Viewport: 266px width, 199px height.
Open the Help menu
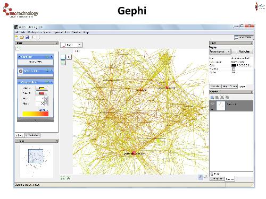86,32
